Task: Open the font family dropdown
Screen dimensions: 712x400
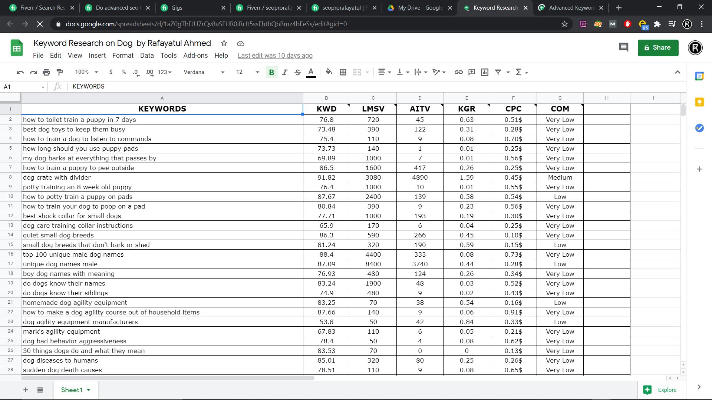Action: point(202,72)
